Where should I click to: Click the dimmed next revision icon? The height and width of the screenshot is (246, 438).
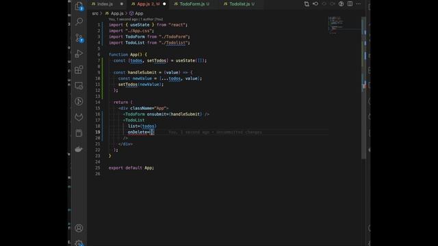coord(333,4)
